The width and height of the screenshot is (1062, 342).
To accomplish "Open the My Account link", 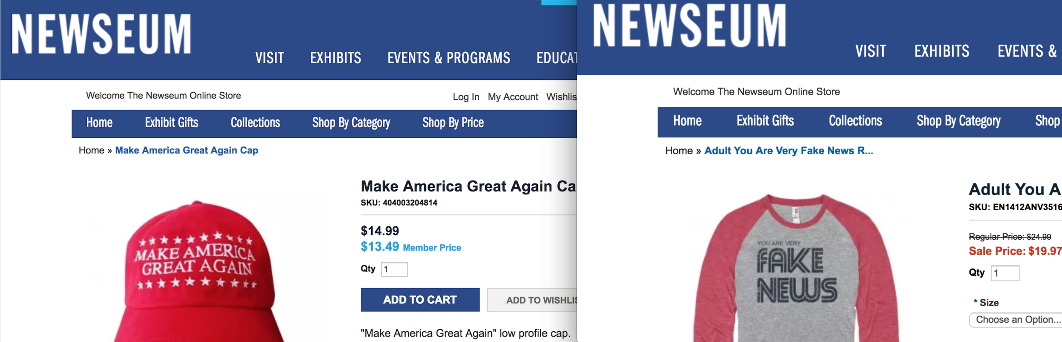I will (x=513, y=97).
